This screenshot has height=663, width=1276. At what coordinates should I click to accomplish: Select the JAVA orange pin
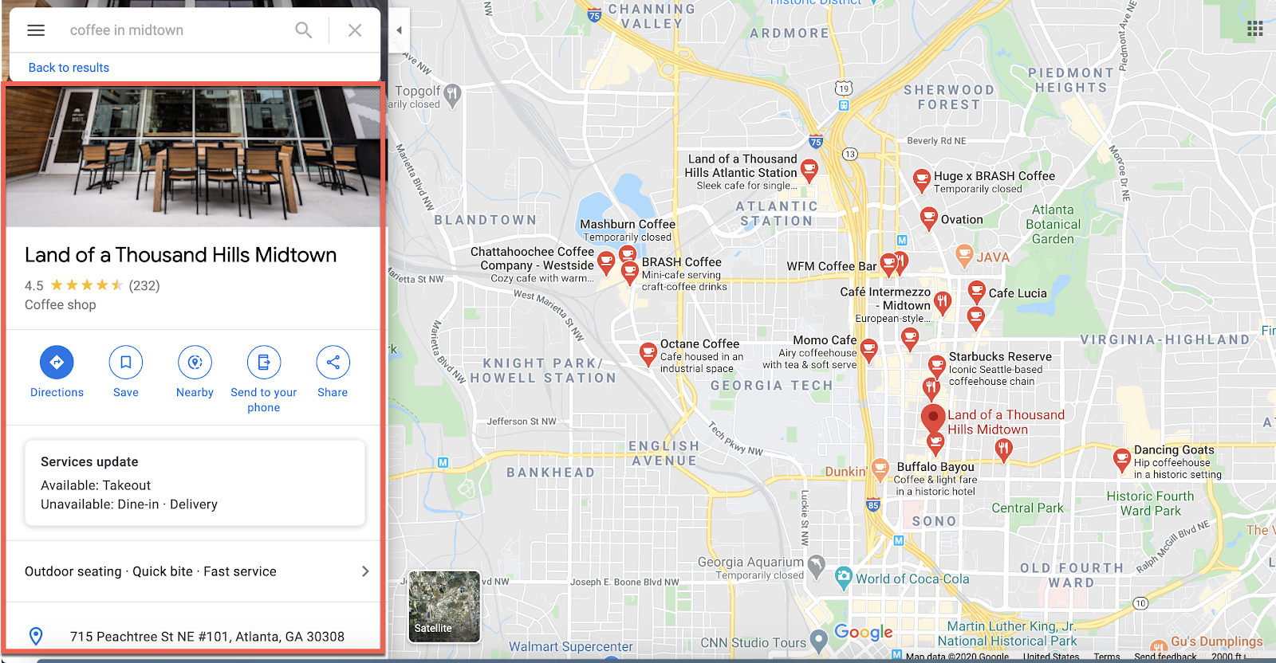pyautogui.click(x=964, y=257)
